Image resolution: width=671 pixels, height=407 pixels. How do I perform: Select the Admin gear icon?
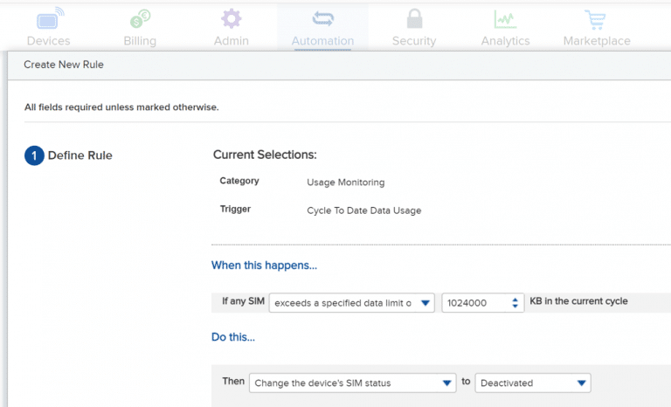[x=231, y=18]
